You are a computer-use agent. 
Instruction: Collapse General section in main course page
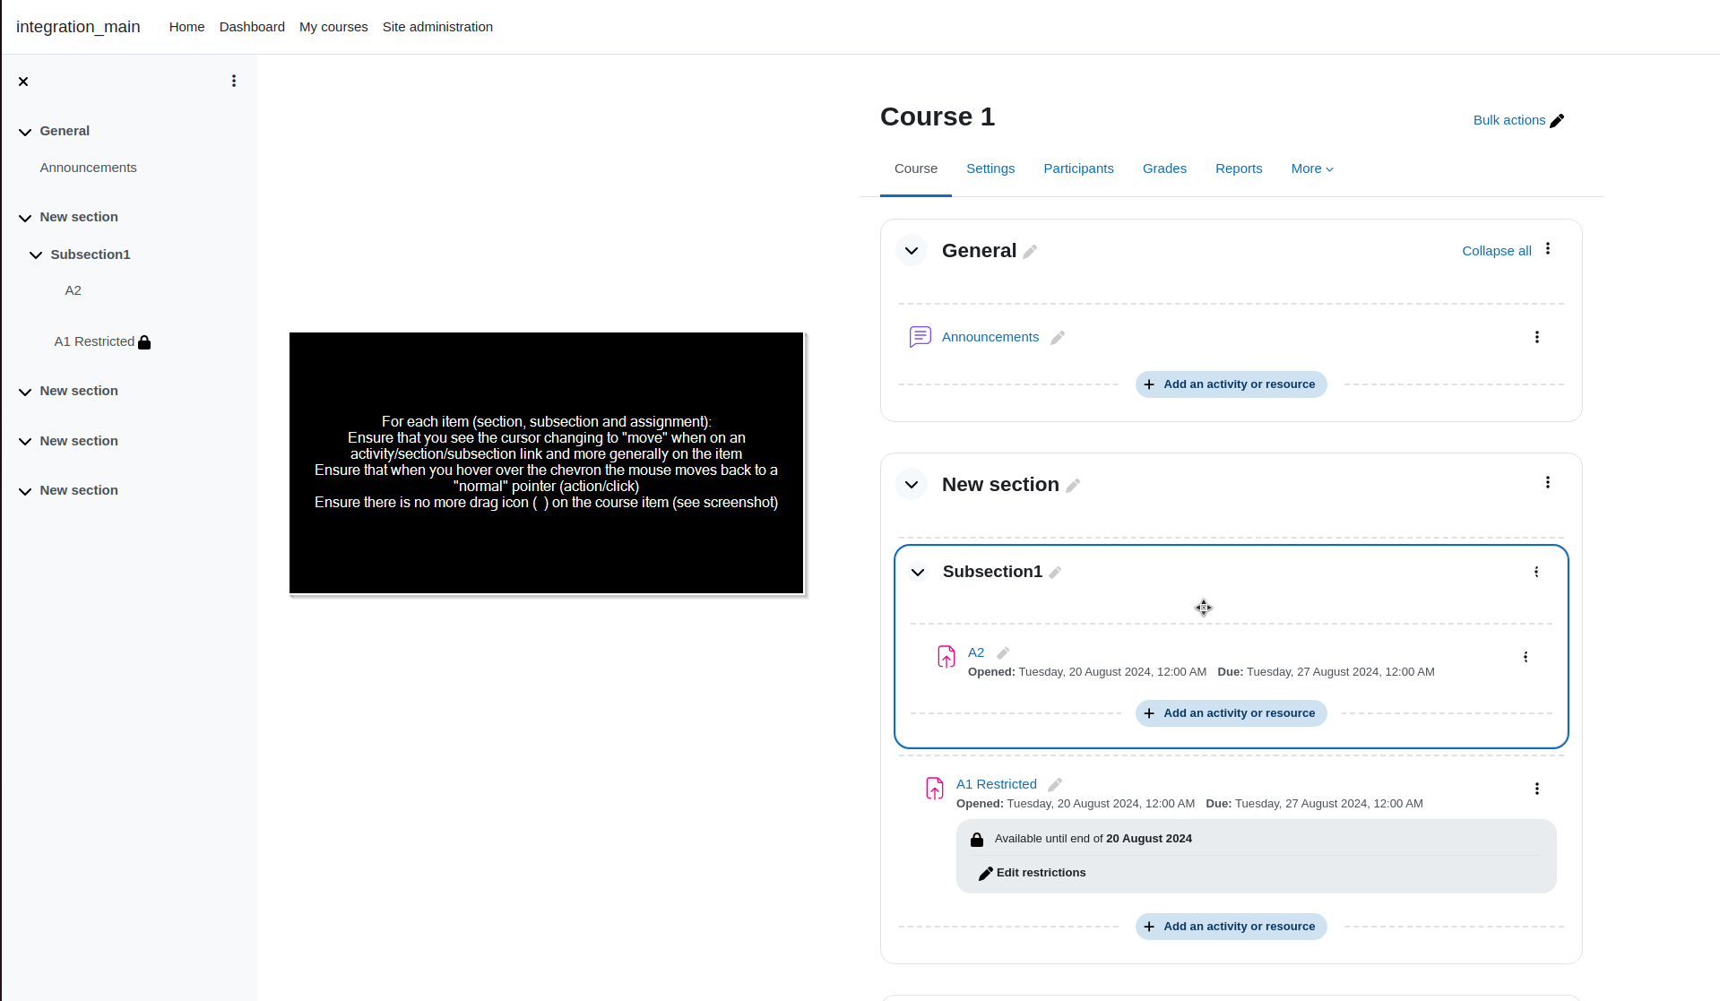912,251
